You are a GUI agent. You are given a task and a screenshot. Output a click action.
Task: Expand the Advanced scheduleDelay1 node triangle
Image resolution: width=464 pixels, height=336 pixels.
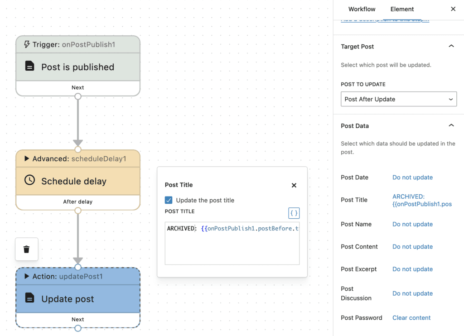pyautogui.click(x=27, y=159)
